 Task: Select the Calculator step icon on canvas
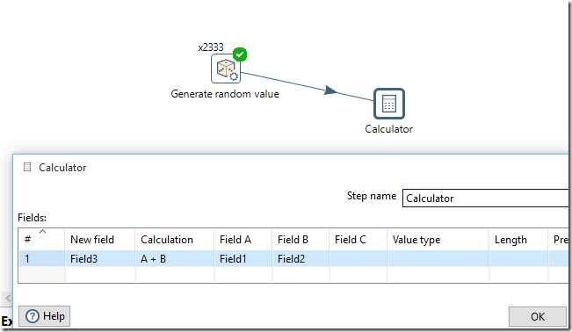389,104
